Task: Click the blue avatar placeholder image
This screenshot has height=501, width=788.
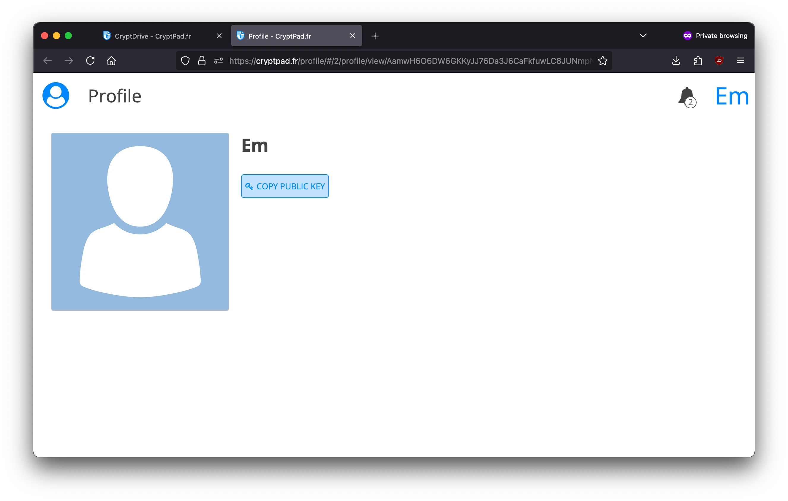Action: (x=140, y=221)
